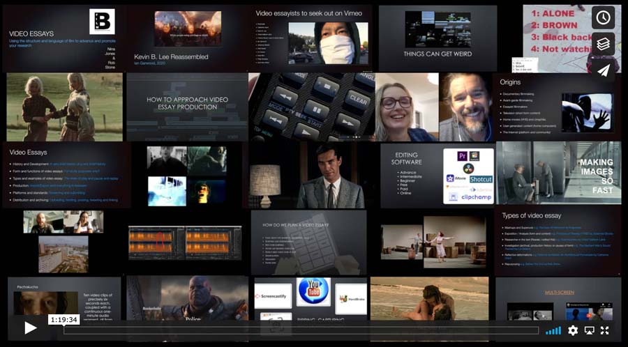Open the player settings gear
Viewport: 628px width, 347px height.
click(x=573, y=330)
